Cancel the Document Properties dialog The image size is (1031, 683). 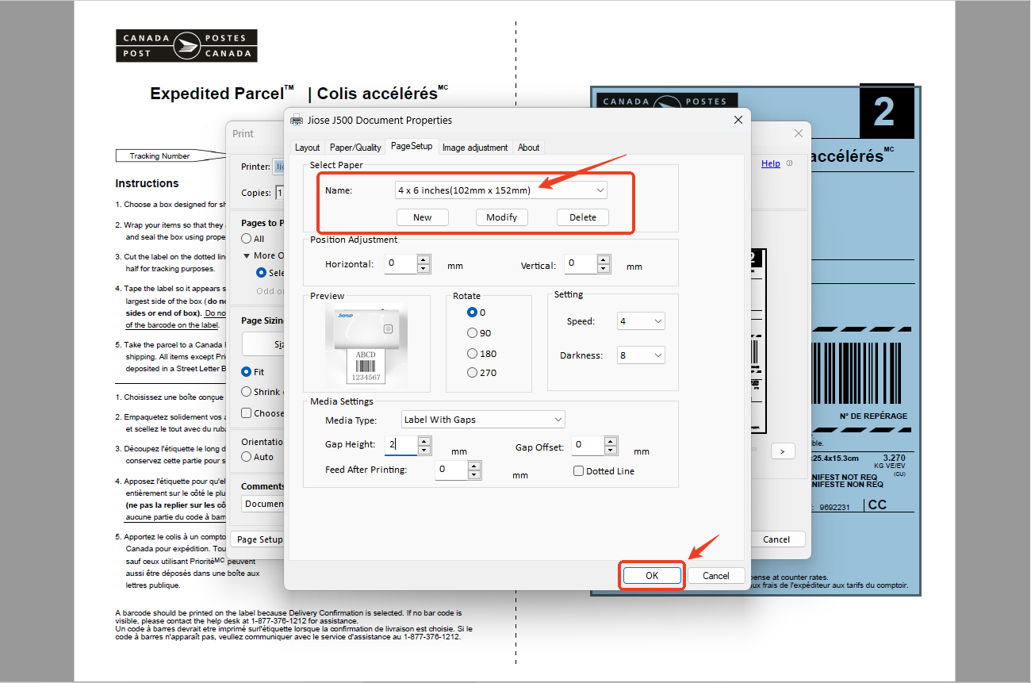(x=716, y=576)
